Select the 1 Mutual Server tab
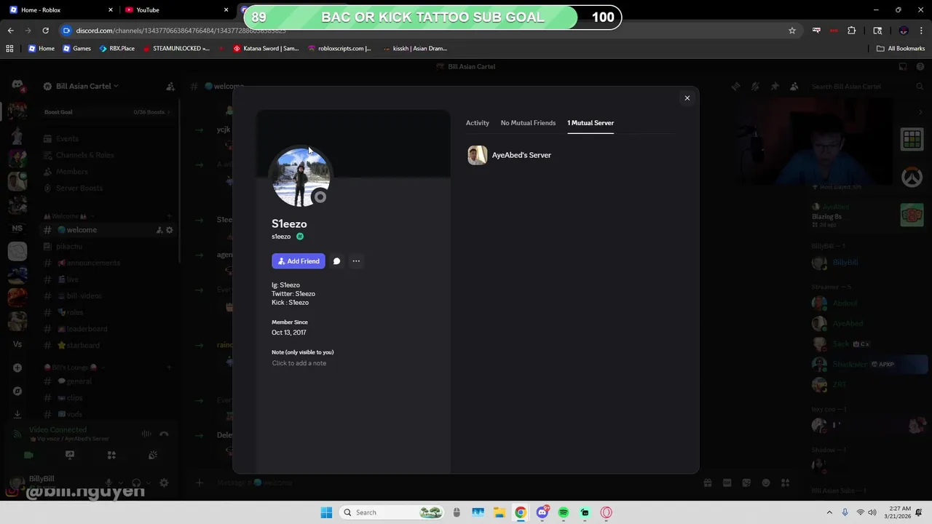The width and height of the screenshot is (932, 524). tap(591, 123)
